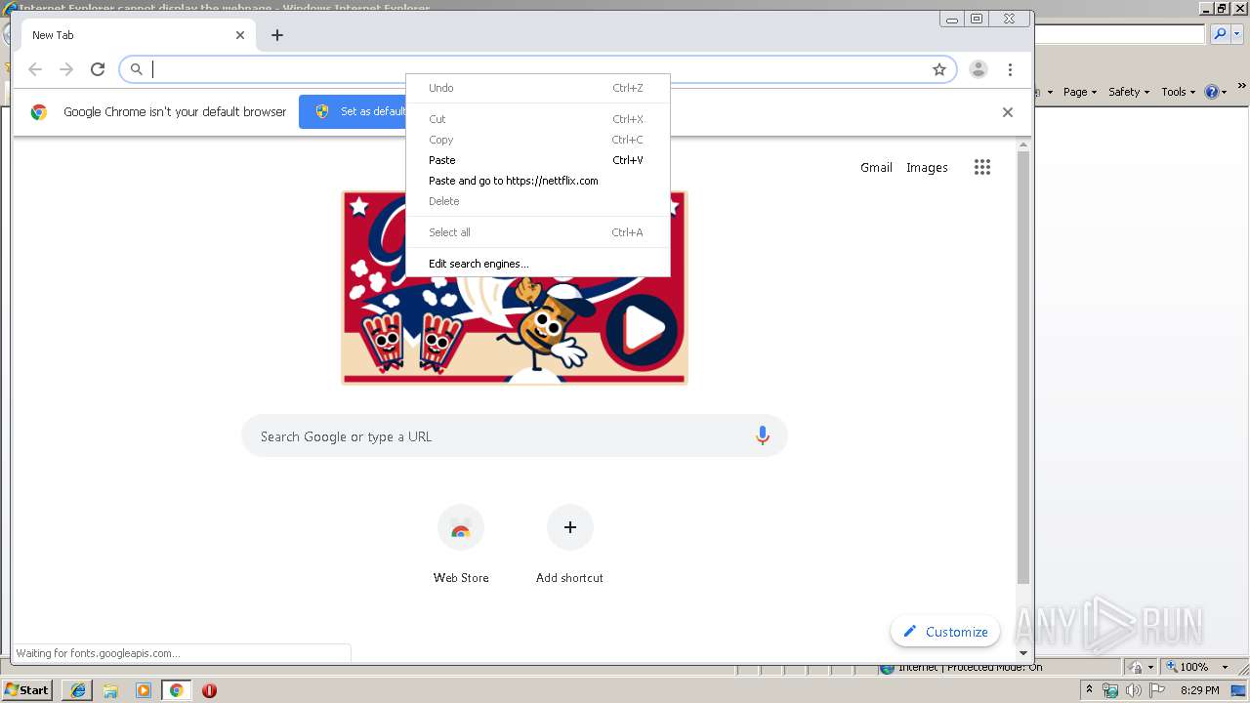Expand the Page dropdown in Internet Explorer

pos(1080,92)
